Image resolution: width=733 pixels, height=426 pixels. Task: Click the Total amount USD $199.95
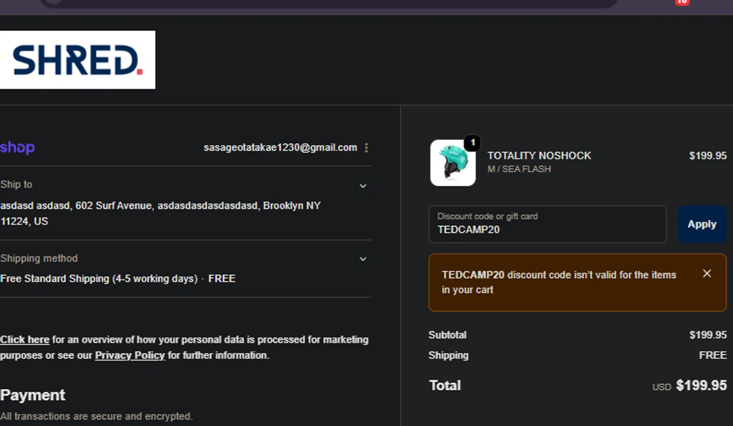coord(690,385)
